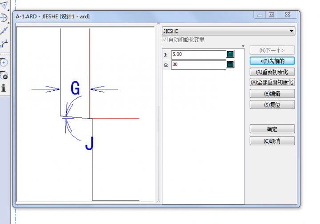This screenshot has height=224, width=320.
Task: Select the arc tool in left toolbar
Action: pyautogui.click(x=4, y=18)
